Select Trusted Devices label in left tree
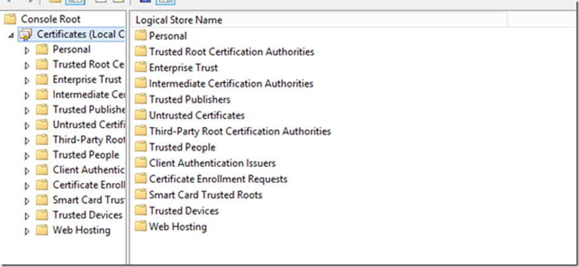Image resolution: width=579 pixels, height=267 pixels. [x=87, y=215]
